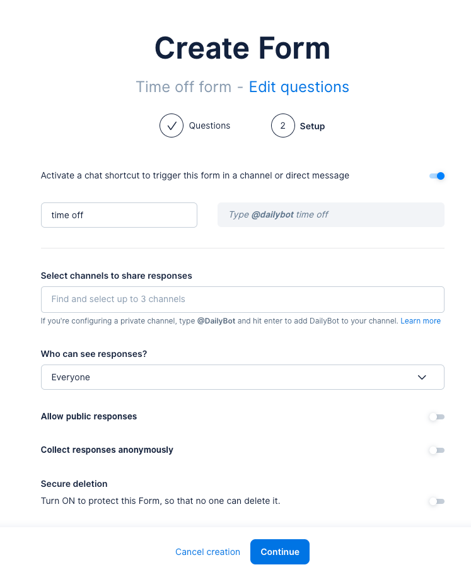Image resolution: width=471 pixels, height=572 pixels.
Task: Select the Setup step label
Action: 312,126
